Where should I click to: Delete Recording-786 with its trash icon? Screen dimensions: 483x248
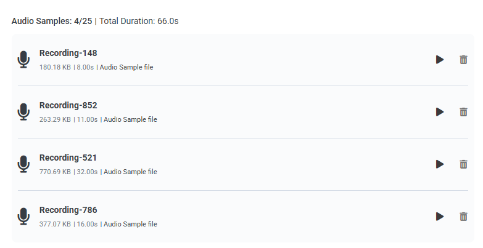tap(463, 217)
